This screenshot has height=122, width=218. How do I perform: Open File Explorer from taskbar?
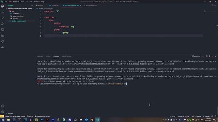click(x=9, y=120)
